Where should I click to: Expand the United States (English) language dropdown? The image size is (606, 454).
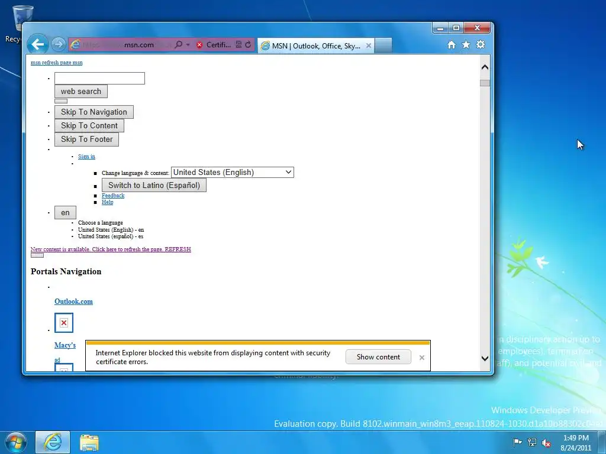232,172
